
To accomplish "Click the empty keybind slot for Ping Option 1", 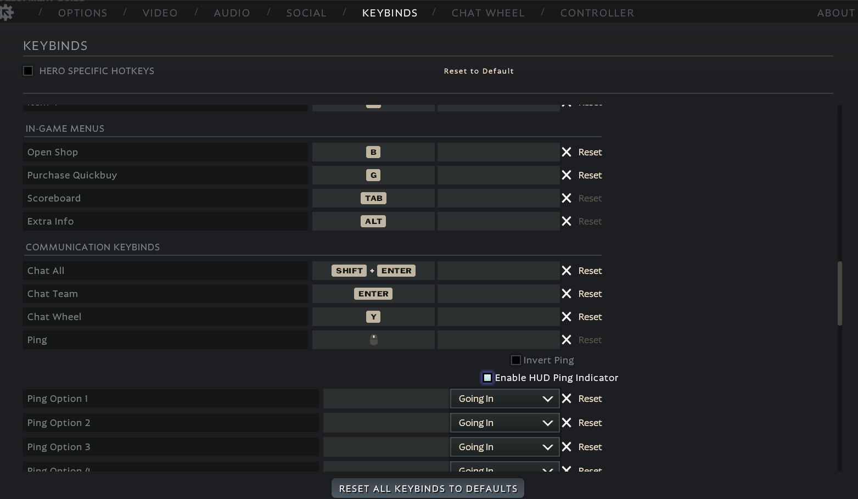I will point(386,399).
